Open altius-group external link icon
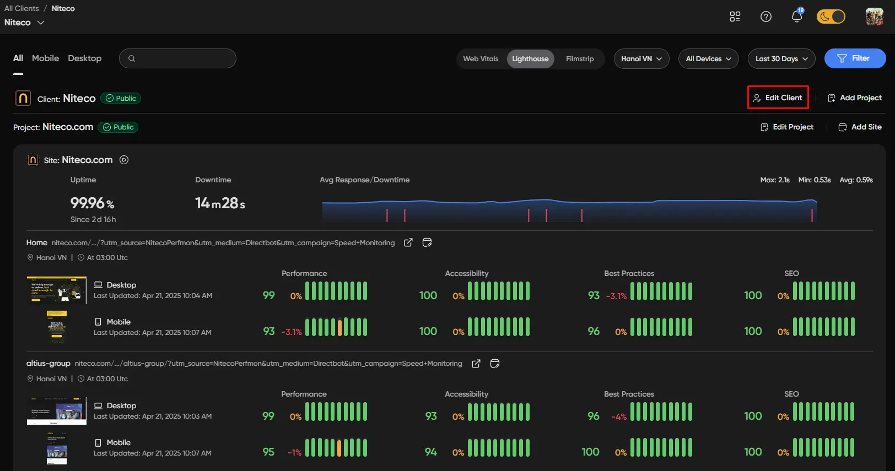 [476, 364]
